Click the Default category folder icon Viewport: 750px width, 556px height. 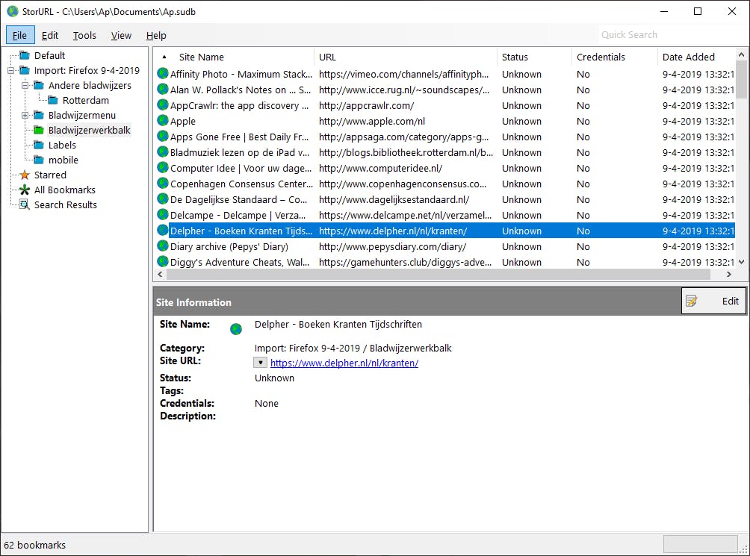coord(25,55)
